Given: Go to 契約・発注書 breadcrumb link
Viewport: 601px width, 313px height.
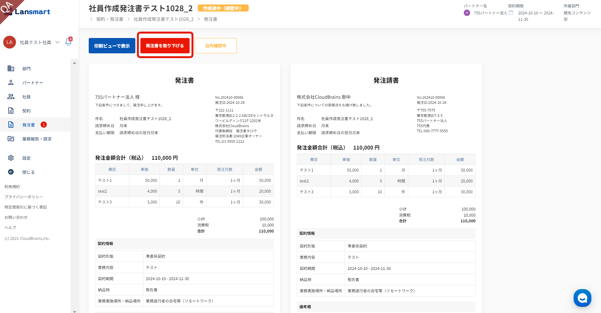Looking at the screenshot, I should 110,19.
